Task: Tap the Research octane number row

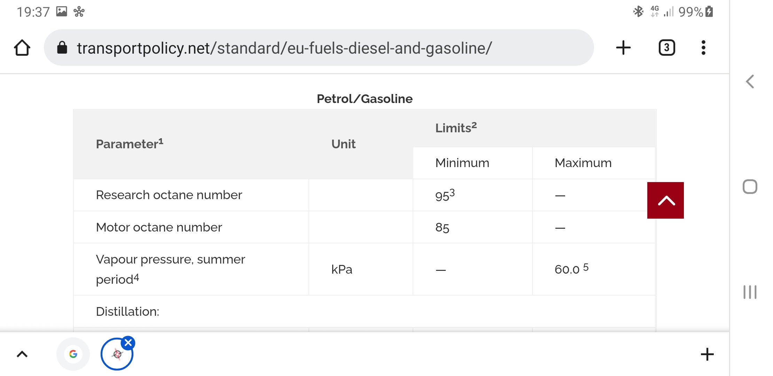Action: pyautogui.click(x=169, y=195)
